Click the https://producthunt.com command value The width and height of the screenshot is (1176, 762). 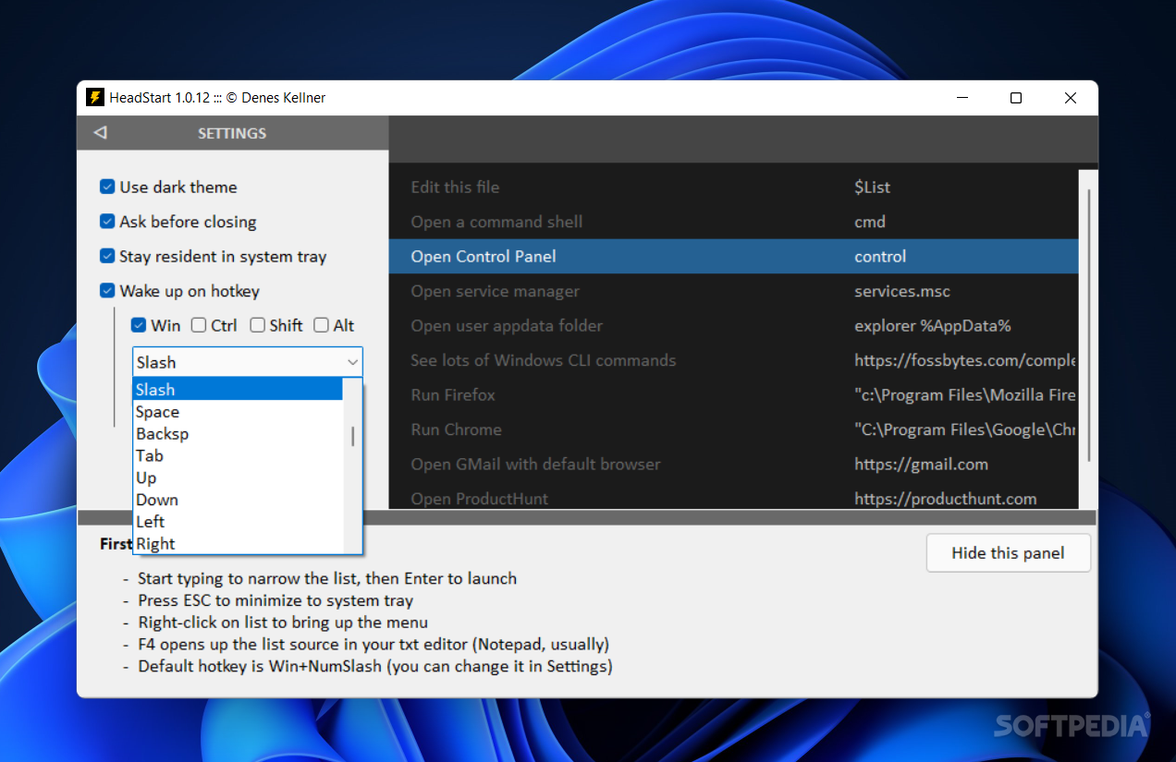pos(945,499)
